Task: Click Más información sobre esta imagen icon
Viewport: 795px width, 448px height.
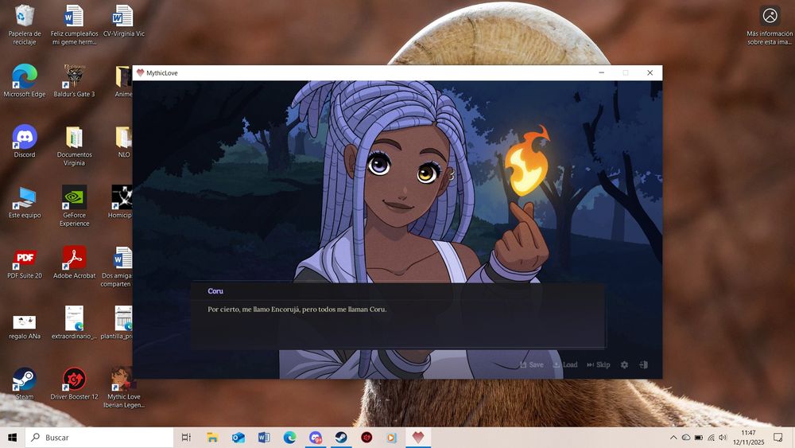Action: [770, 25]
